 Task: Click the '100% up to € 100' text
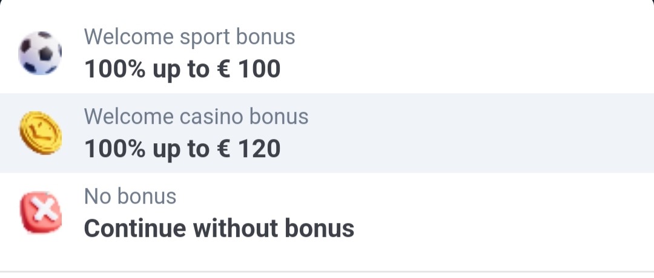click(x=182, y=69)
